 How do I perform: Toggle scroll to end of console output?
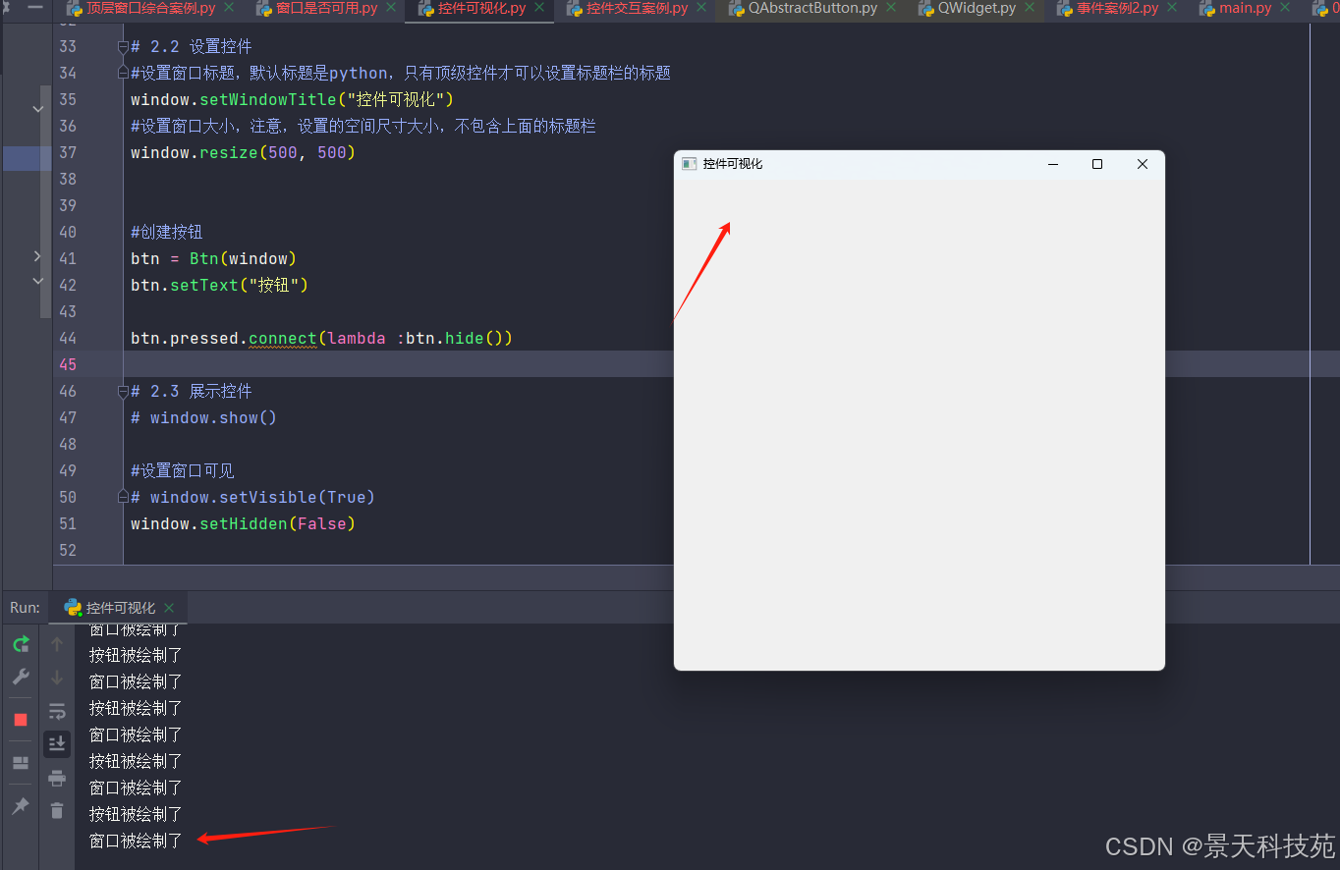click(57, 744)
